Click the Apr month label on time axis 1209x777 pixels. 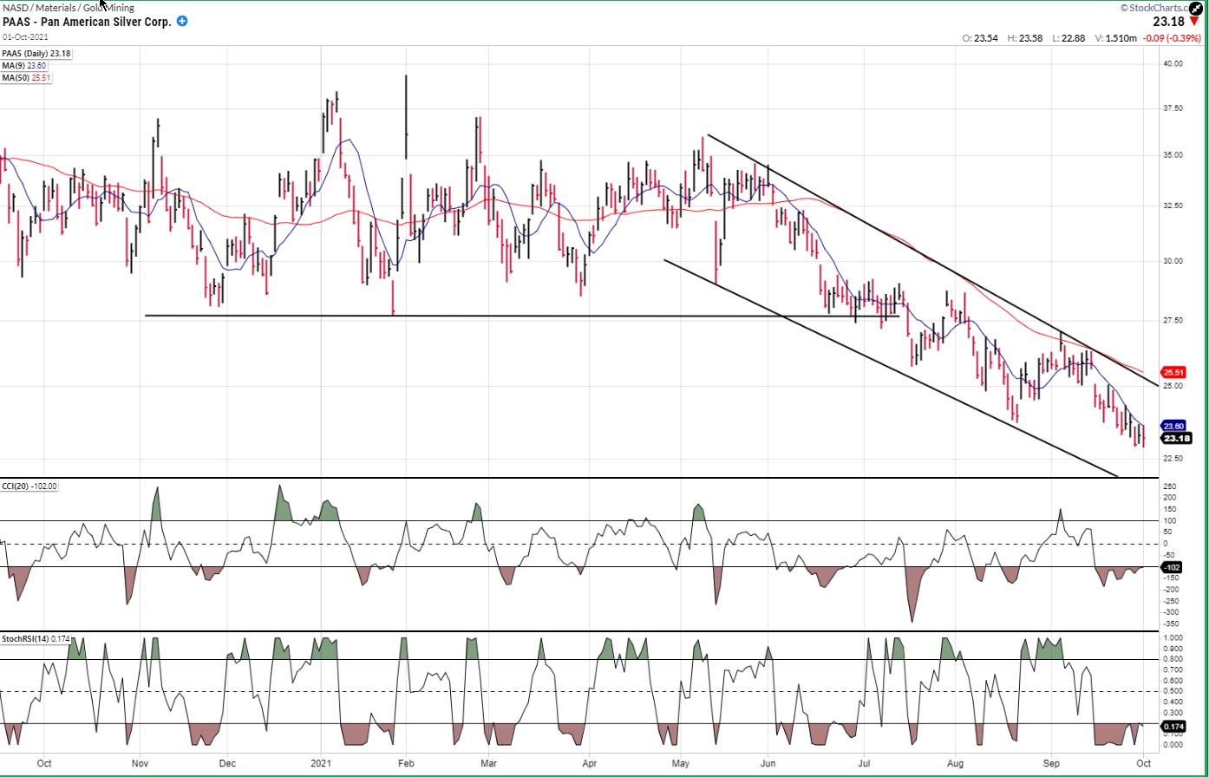[x=591, y=764]
